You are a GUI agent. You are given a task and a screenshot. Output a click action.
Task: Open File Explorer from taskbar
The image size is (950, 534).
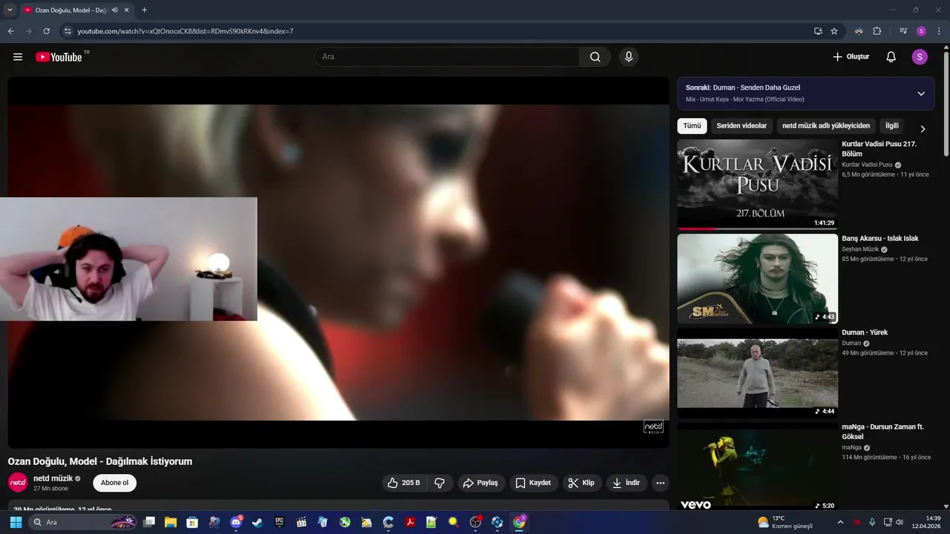click(171, 522)
